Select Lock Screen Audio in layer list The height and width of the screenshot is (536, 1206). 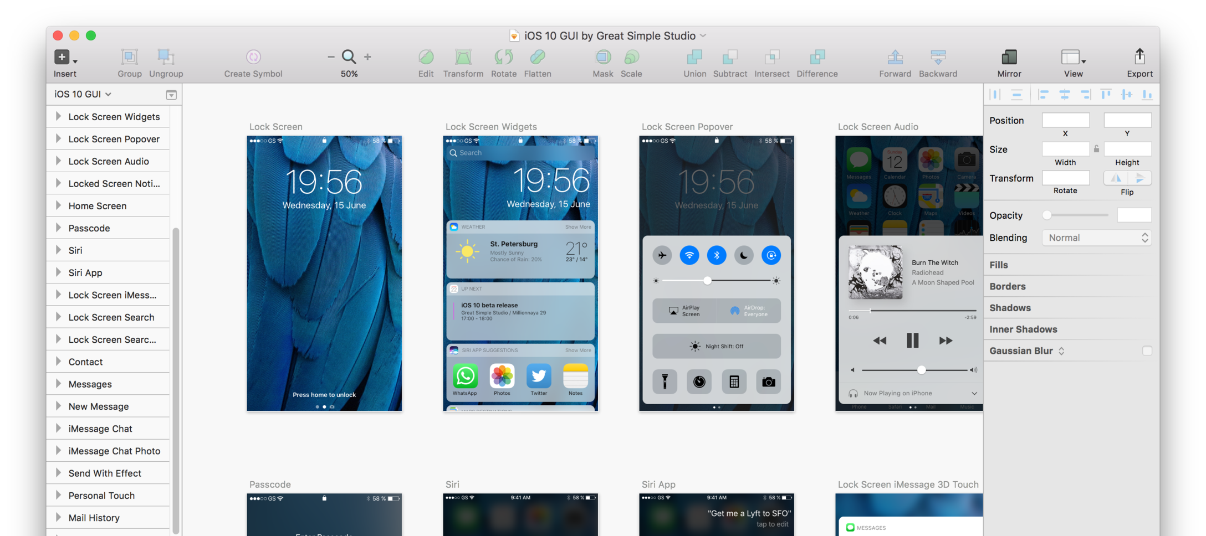click(109, 161)
